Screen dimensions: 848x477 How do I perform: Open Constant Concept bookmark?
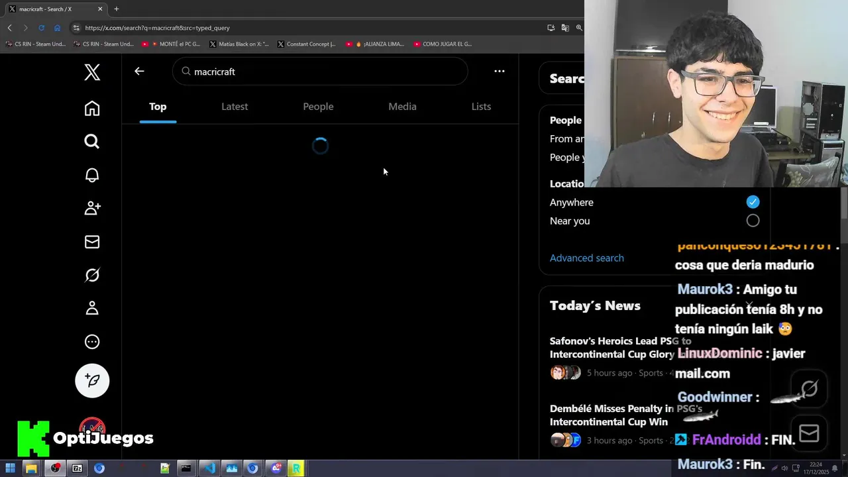[307, 44]
